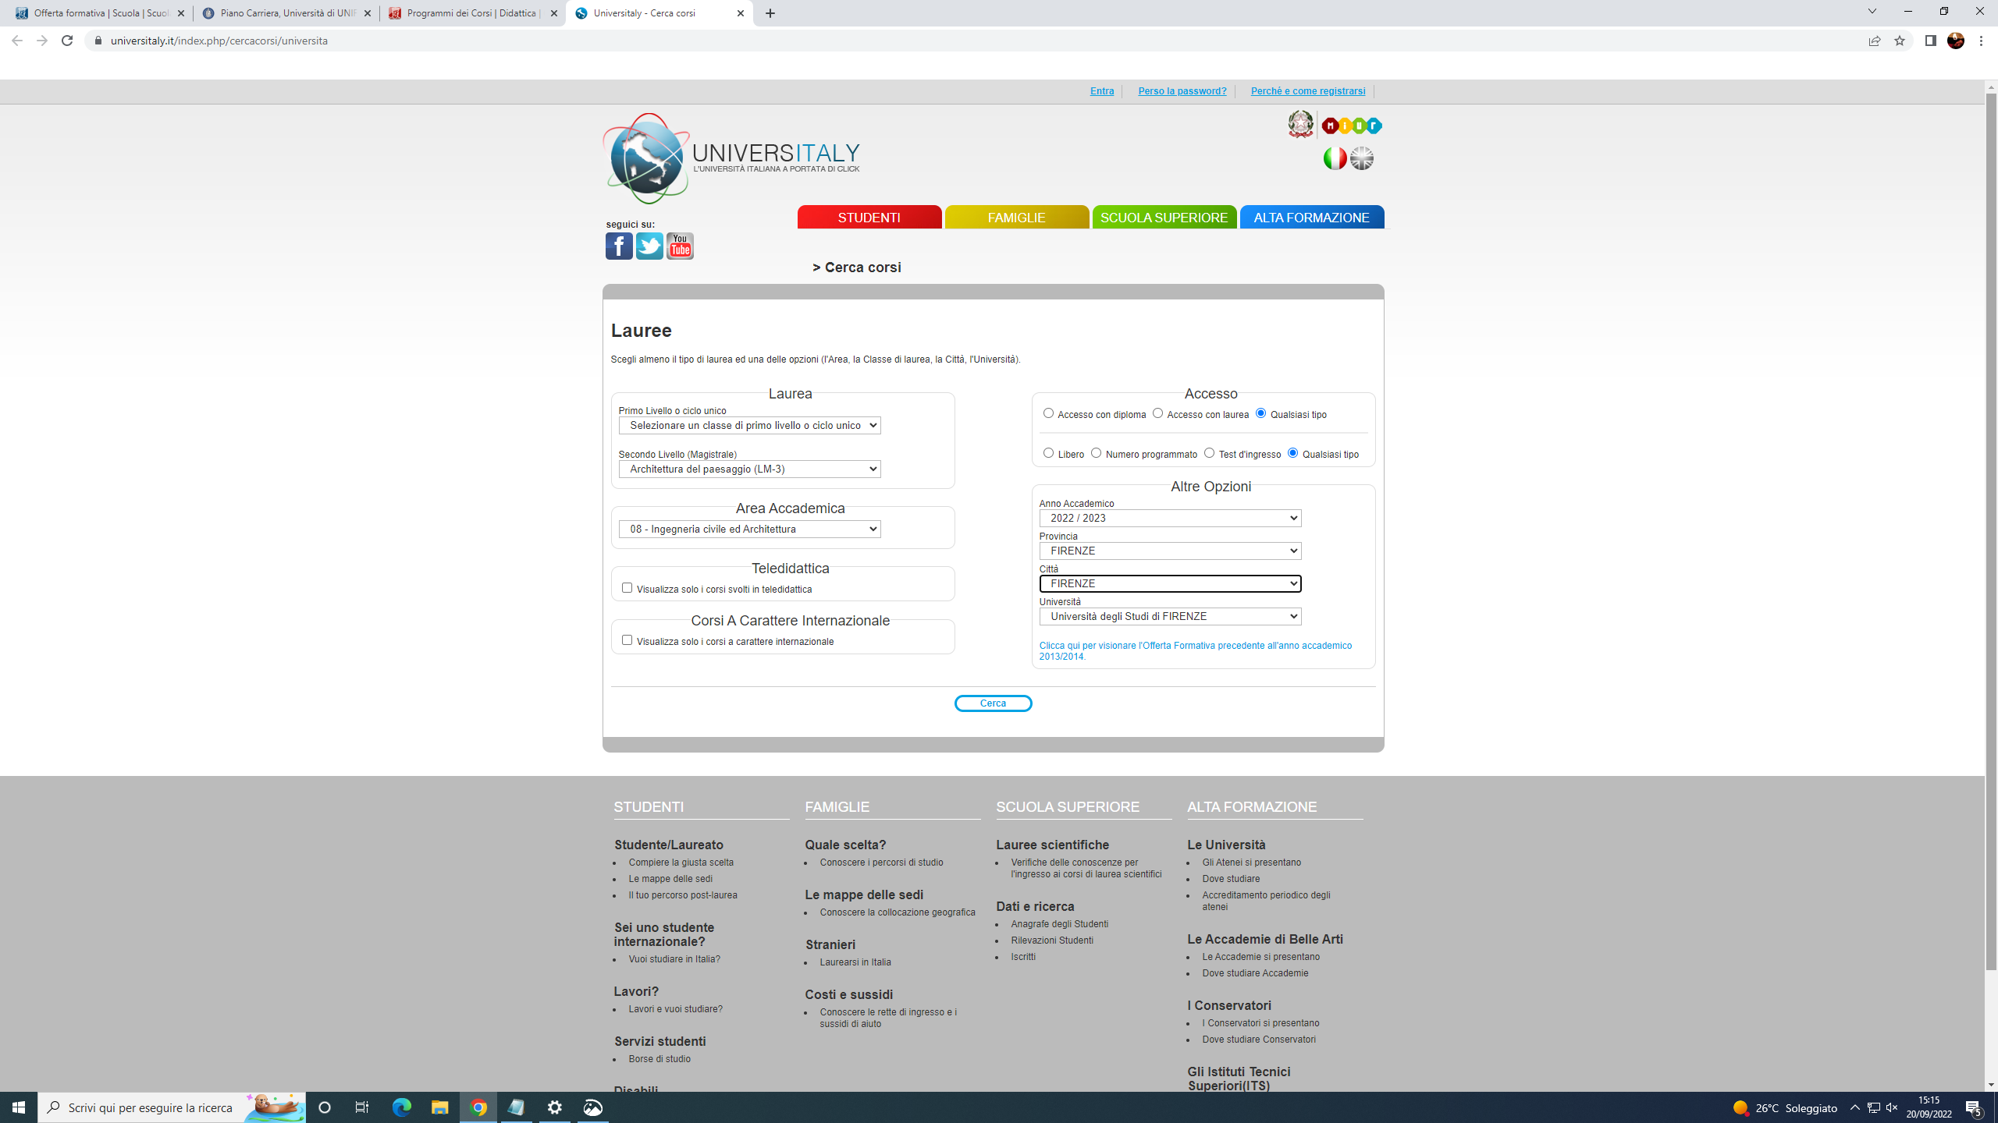Open STUDENTI red navigation tab

pos(869,218)
